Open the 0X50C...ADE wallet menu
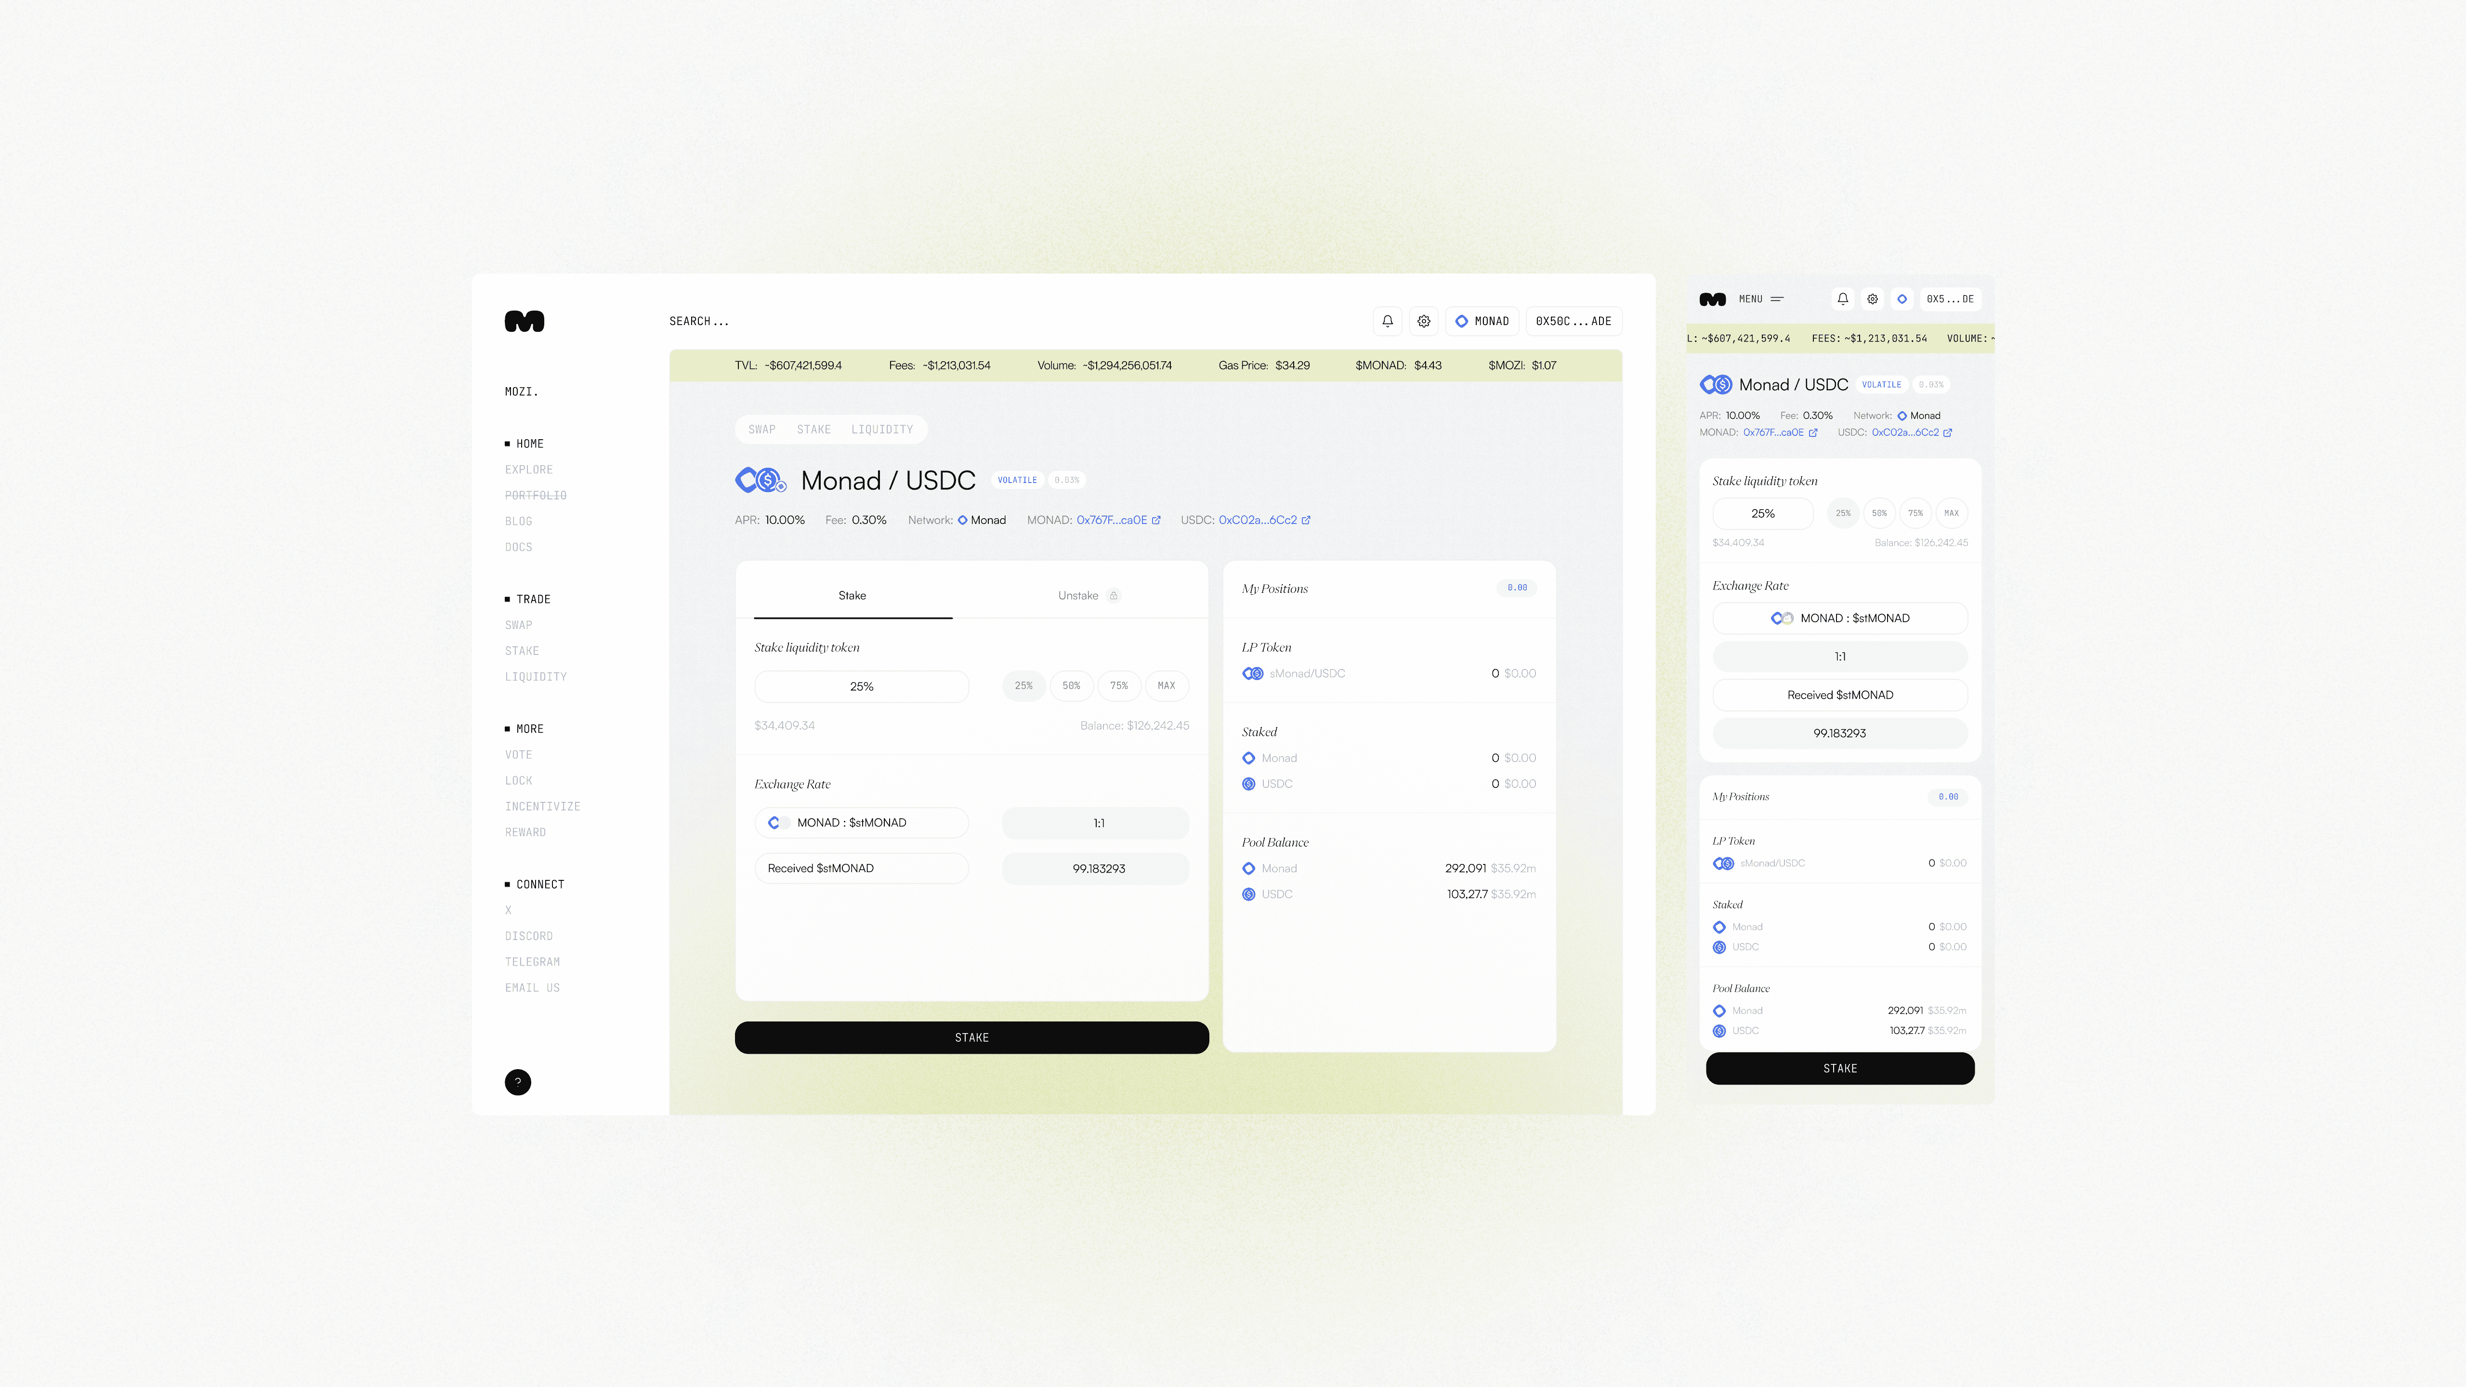Screen dimensions: 2466x1387 1573,322
